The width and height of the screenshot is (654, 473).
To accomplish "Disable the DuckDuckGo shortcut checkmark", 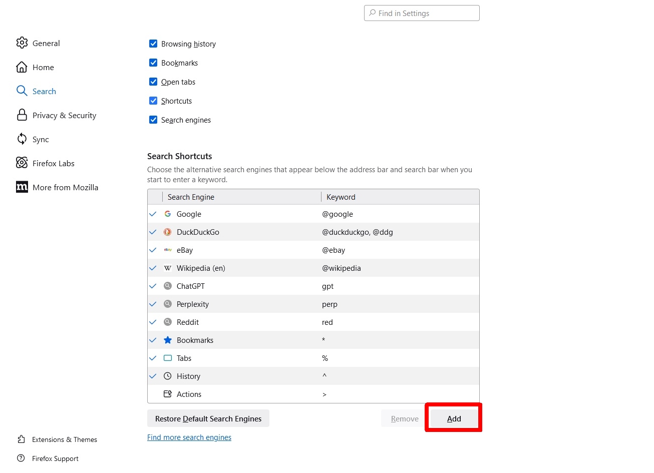I will click(153, 232).
